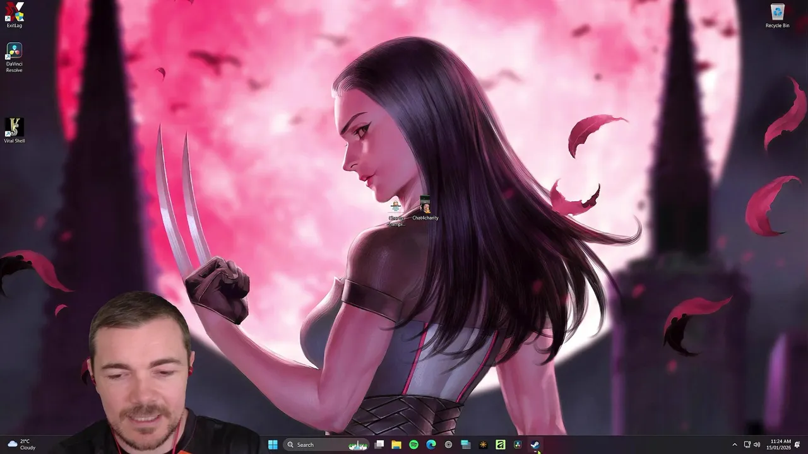The height and width of the screenshot is (454, 808).
Task: Open the notifications bell icon
Action: pos(797,445)
